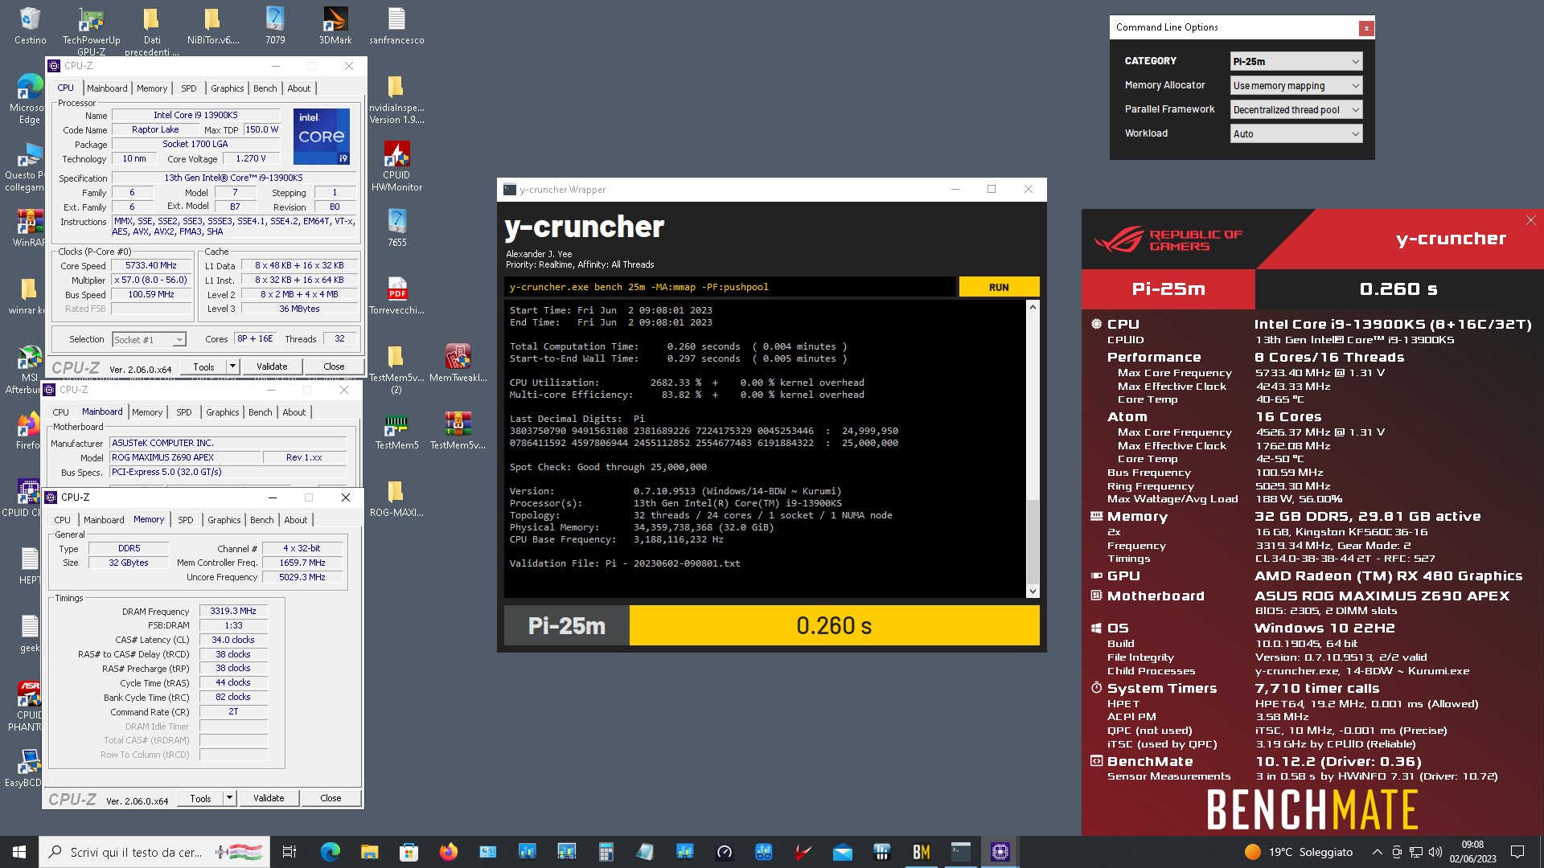
Task: Open Mail app from taskbar
Action: tap(843, 852)
